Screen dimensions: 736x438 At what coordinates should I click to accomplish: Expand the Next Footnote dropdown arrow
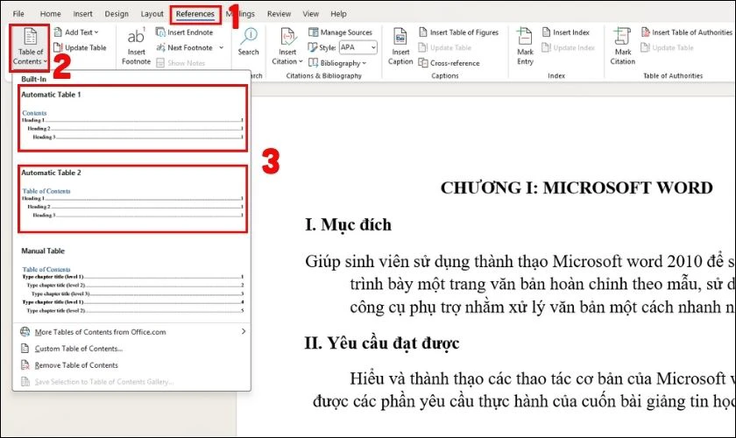pyautogui.click(x=221, y=47)
